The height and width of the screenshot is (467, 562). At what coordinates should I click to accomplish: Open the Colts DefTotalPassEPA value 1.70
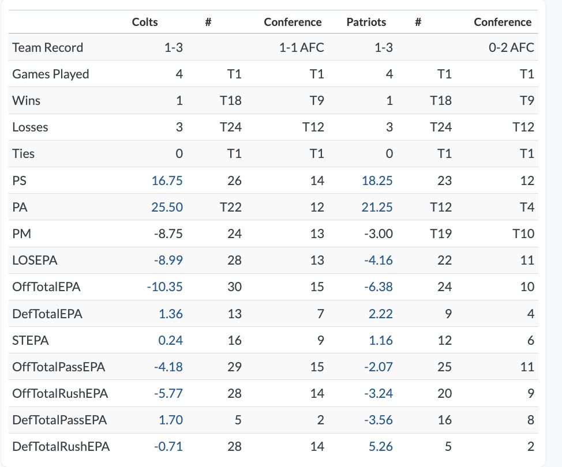pyautogui.click(x=171, y=420)
